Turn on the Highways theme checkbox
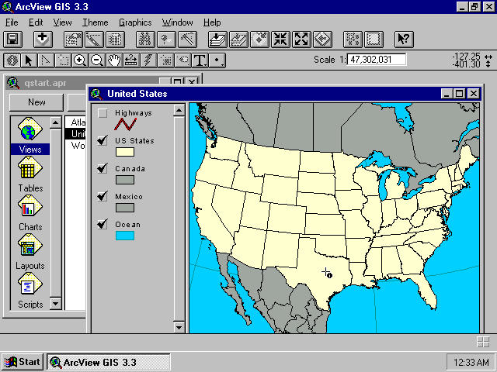The image size is (497, 372). coord(103,113)
